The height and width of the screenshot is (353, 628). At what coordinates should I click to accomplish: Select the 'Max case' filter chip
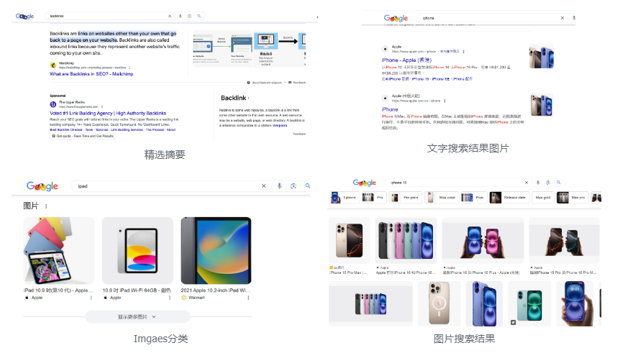tap(442, 197)
